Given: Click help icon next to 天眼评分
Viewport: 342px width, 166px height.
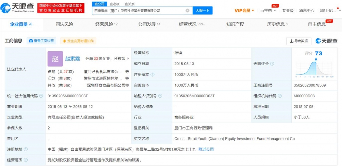Looking at the screenshot, I should [272, 64].
